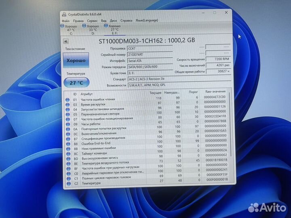Image resolution: width=291 pixels, height=218 pixels.
Task: Click the Raw-значения column header
Action: (x=215, y=92)
